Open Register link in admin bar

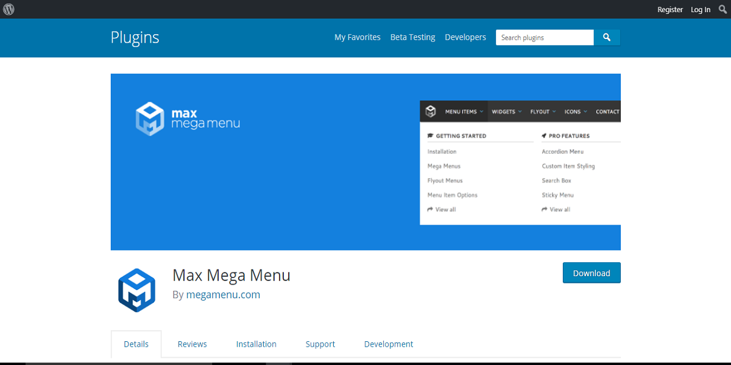pos(670,9)
